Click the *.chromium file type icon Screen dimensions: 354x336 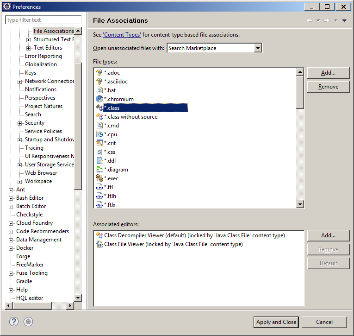(99, 99)
